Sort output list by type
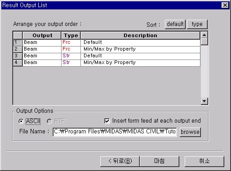231x171 pixels. point(197,24)
